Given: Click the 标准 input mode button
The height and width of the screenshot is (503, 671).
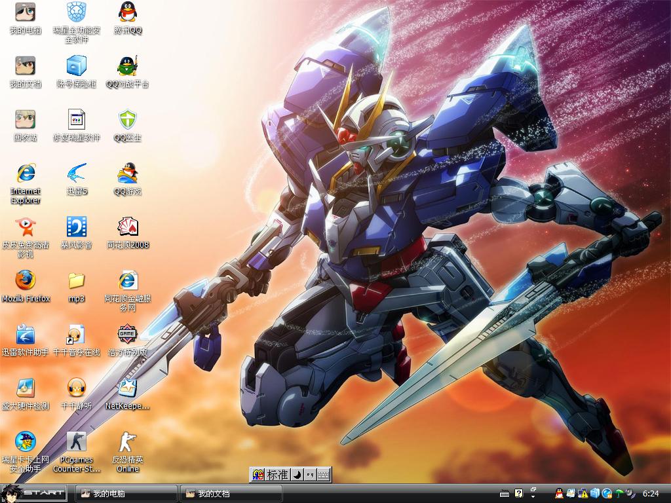Looking at the screenshot, I should click(x=277, y=475).
